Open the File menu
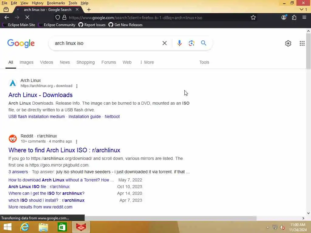The height and width of the screenshot is (233, 311). pyautogui.click(x=4, y=3)
